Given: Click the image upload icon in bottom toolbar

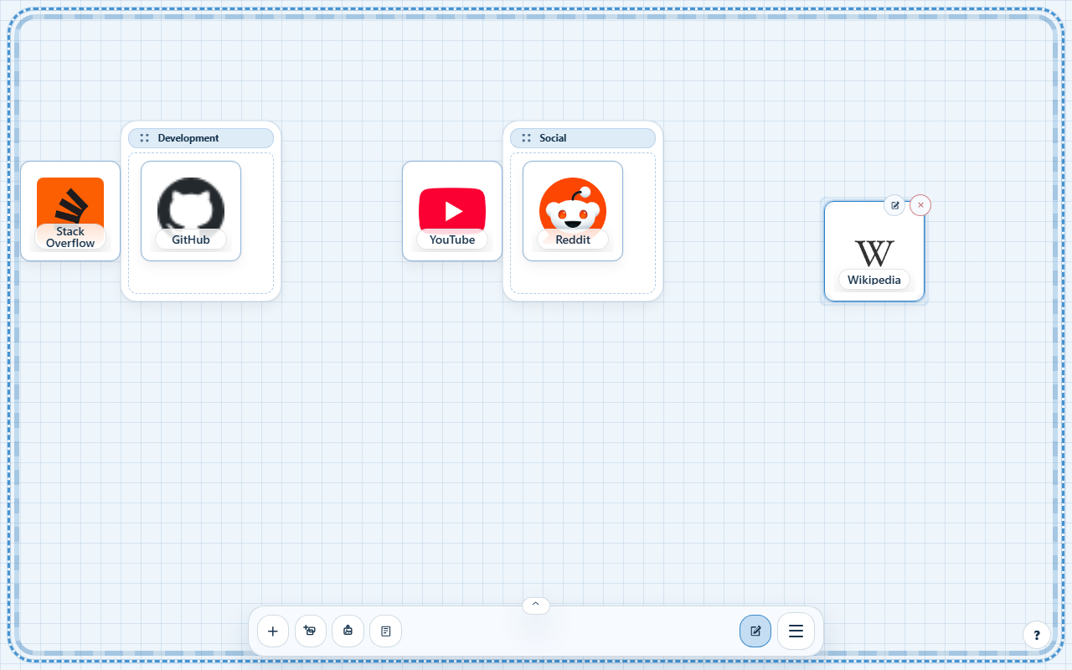Looking at the screenshot, I should [x=348, y=631].
